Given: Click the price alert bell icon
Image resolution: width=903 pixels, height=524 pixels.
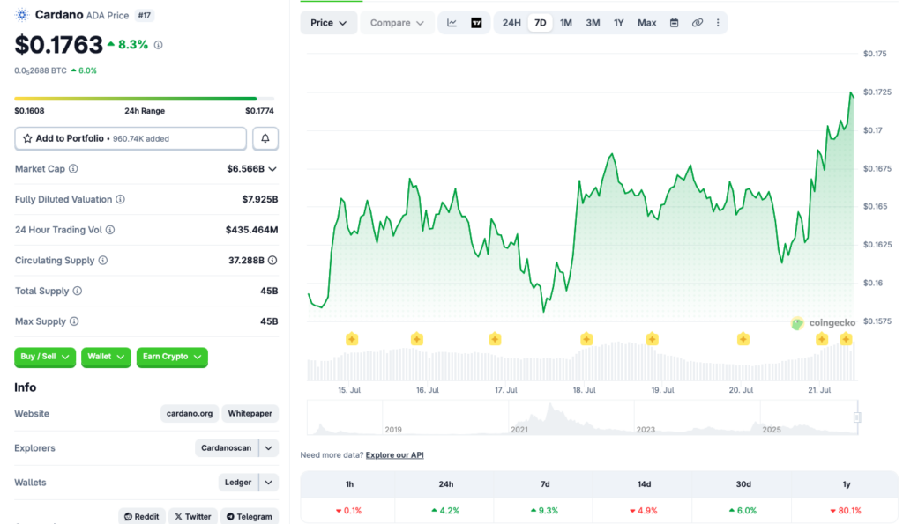Looking at the screenshot, I should pos(265,138).
